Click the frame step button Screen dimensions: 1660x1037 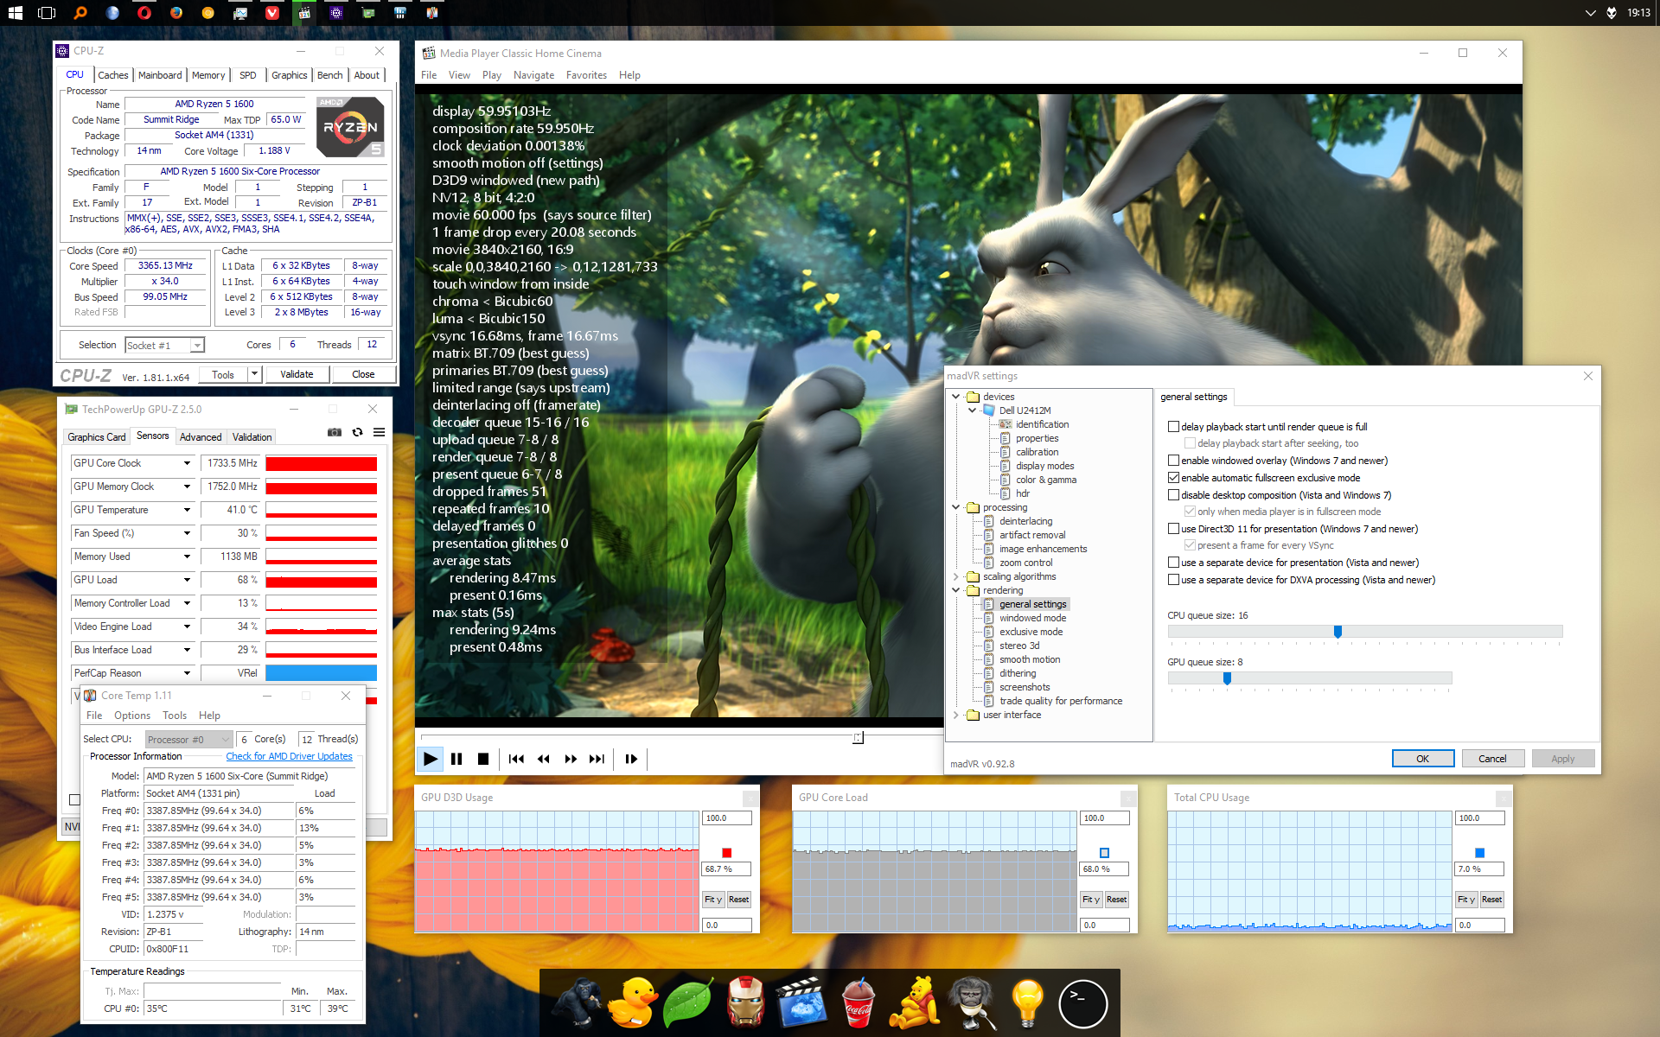coord(631,759)
